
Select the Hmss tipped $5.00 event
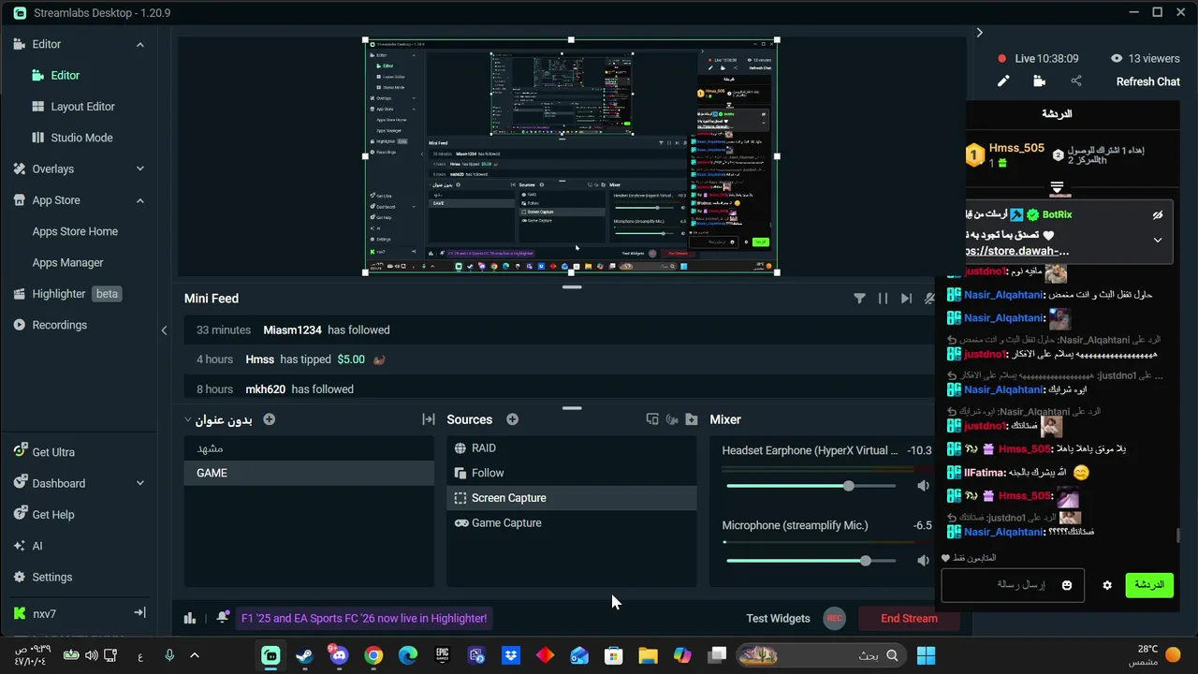(x=562, y=359)
